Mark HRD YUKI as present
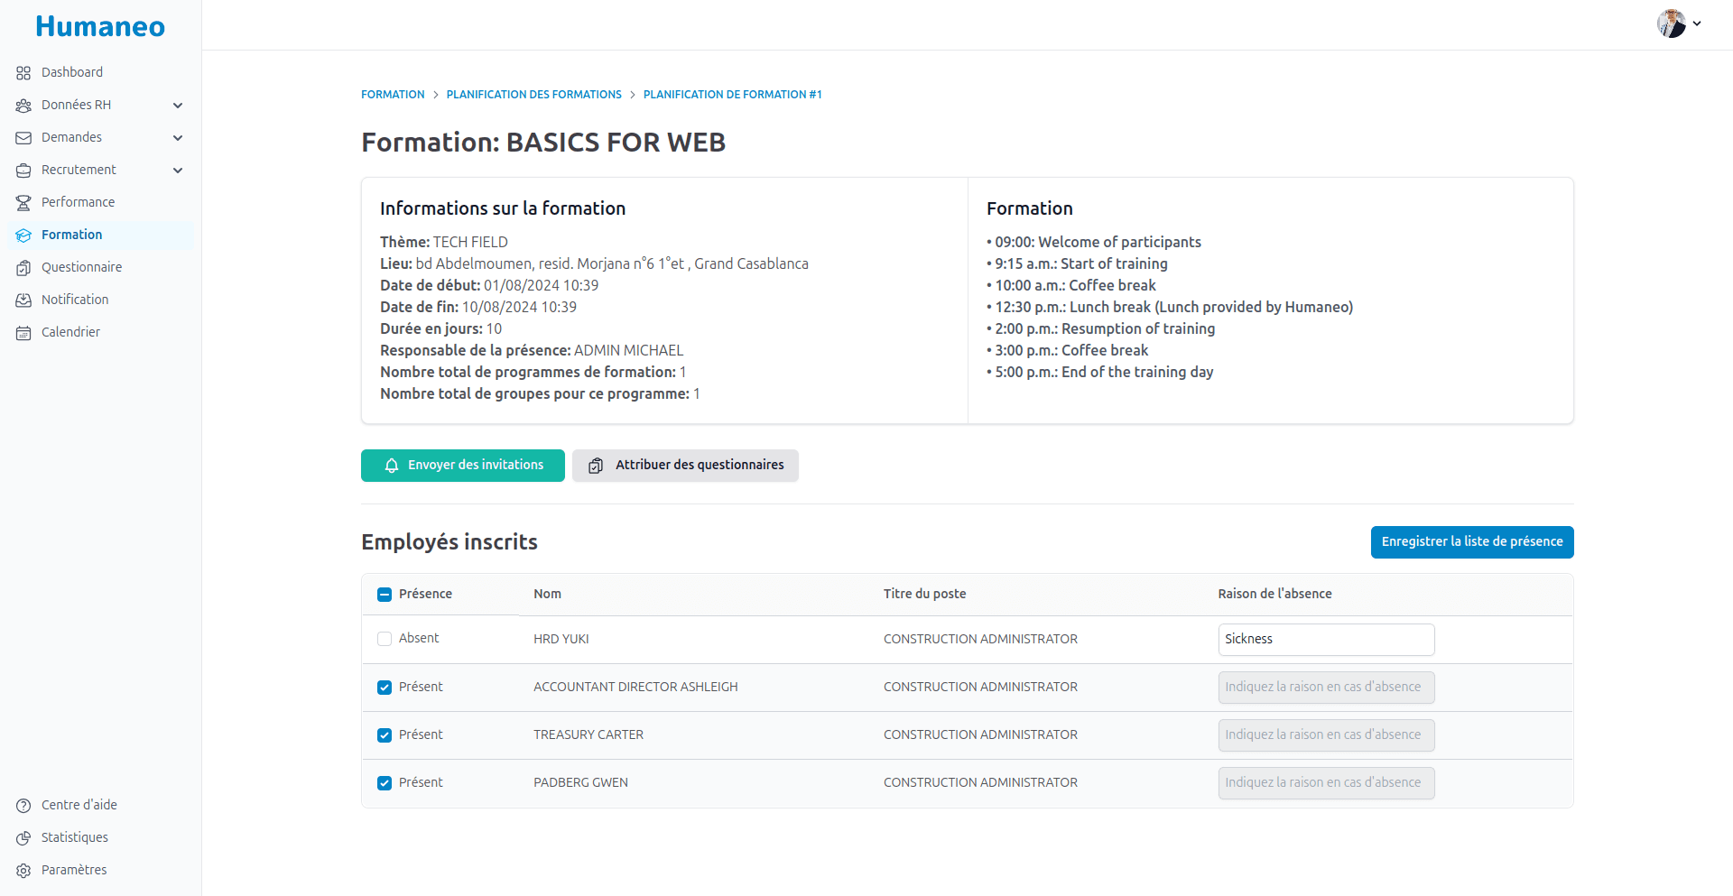Image resolution: width=1733 pixels, height=896 pixels. (385, 639)
